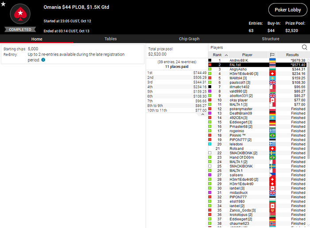Select player pokerqmaster in the list
The width and height of the screenshot is (310, 228).
point(257,109)
